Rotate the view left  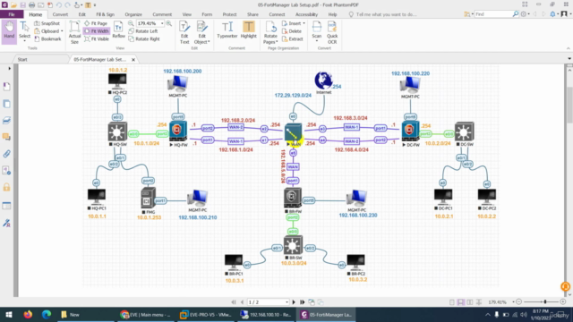coord(143,31)
